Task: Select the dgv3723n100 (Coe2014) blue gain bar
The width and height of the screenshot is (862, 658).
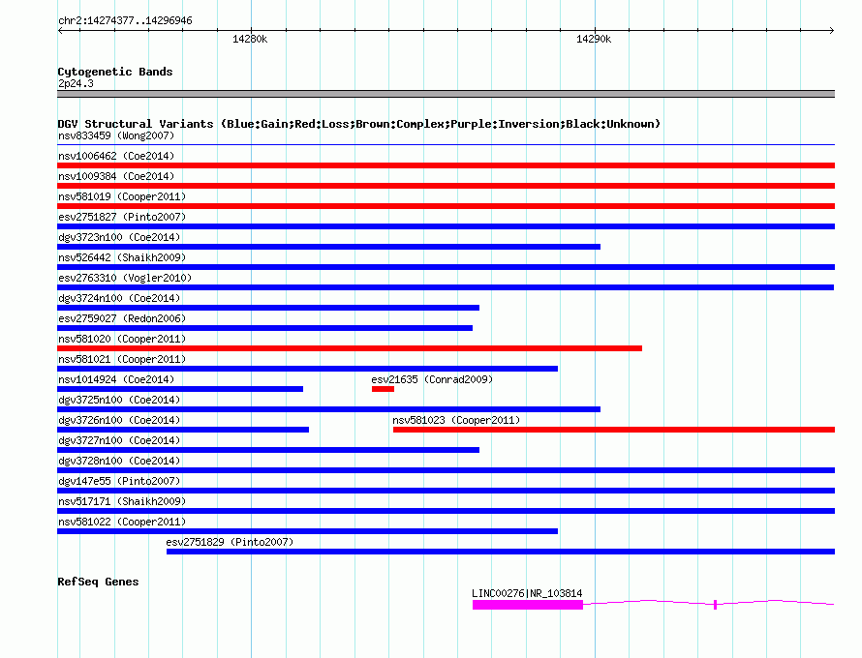Action: point(328,247)
